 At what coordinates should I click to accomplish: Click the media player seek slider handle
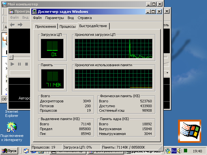pos(11,57)
